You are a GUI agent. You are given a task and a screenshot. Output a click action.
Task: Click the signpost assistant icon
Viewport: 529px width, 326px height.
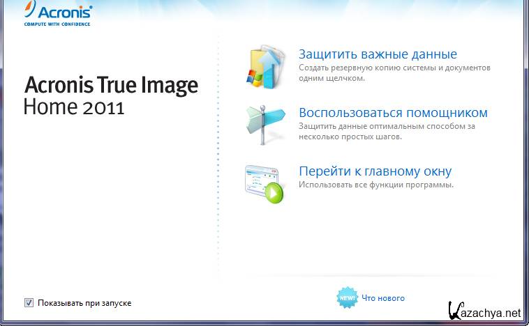(x=264, y=124)
